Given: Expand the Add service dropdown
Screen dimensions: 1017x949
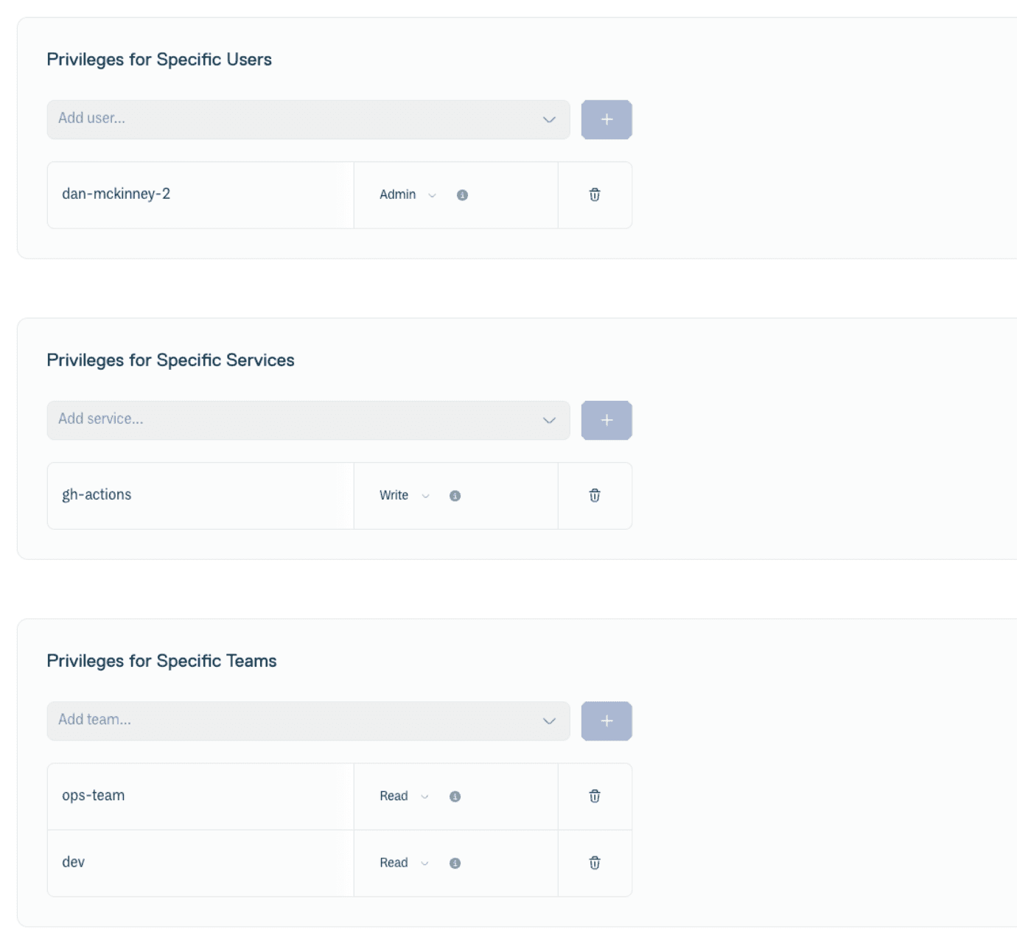Looking at the screenshot, I should click(x=308, y=420).
